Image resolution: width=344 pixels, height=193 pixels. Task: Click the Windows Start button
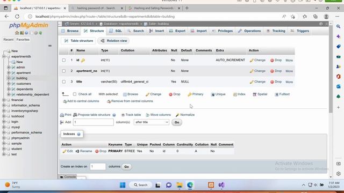123,185
